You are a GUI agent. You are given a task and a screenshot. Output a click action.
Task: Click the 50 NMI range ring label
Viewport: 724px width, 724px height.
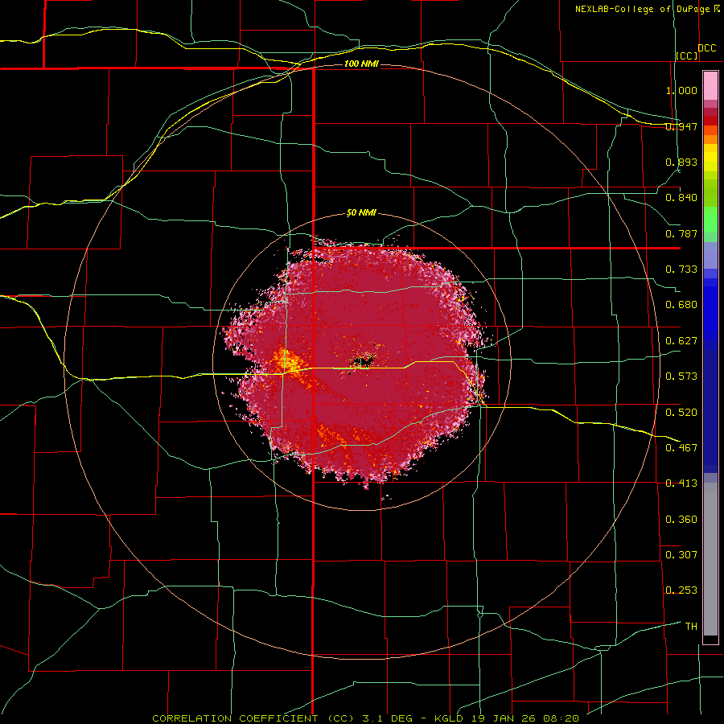(x=361, y=213)
